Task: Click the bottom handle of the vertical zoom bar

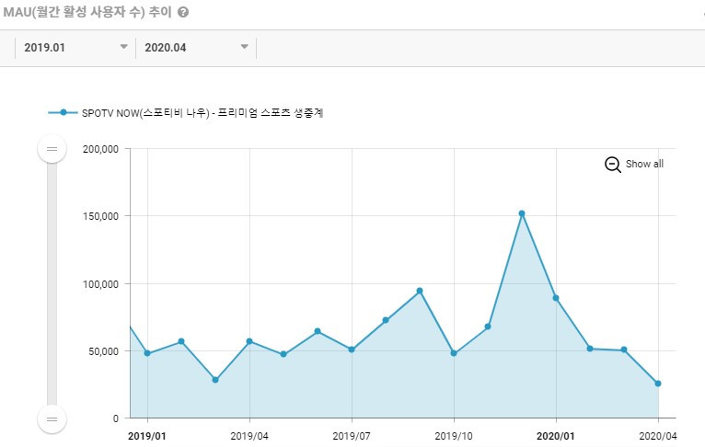Action: [x=52, y=419]
